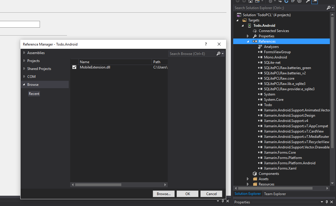Click Sync with Active Document arrows icon
This screenshot has height=206, width=336.
tap(280, 1)
